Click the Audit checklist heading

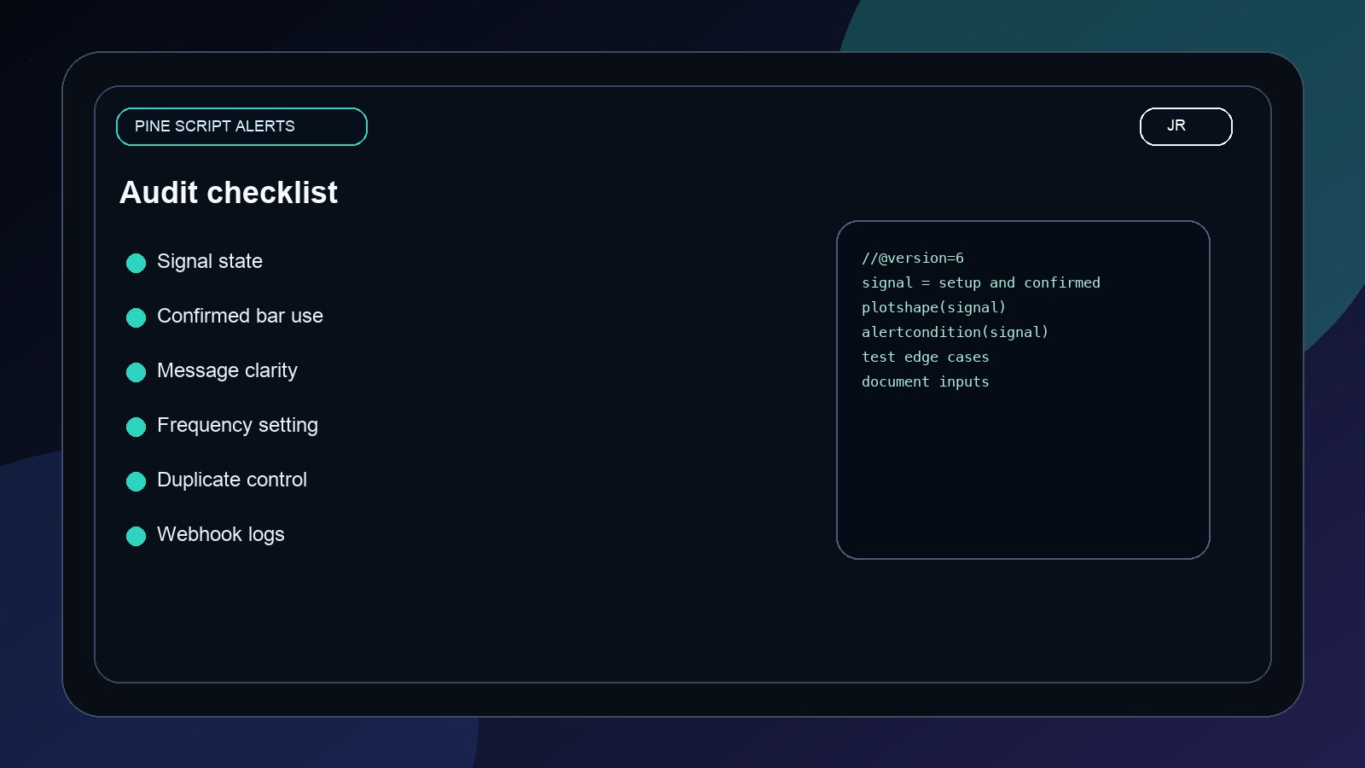tap(229, 193)
